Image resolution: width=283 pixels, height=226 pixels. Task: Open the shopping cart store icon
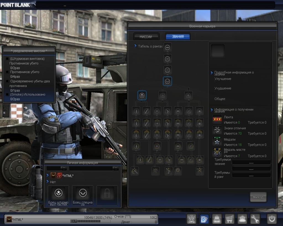[x=229, y=219]
